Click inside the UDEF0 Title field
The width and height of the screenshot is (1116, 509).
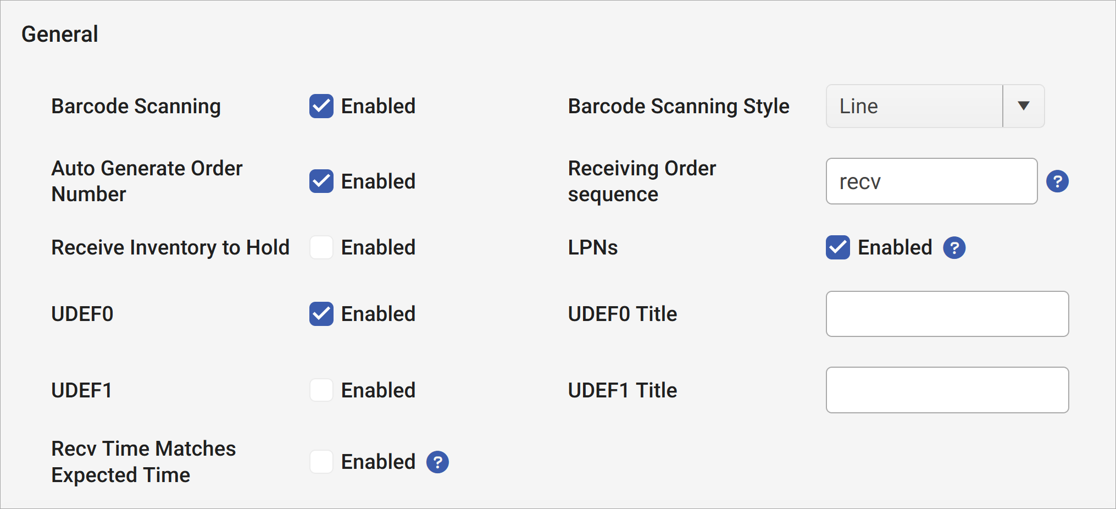946,314
